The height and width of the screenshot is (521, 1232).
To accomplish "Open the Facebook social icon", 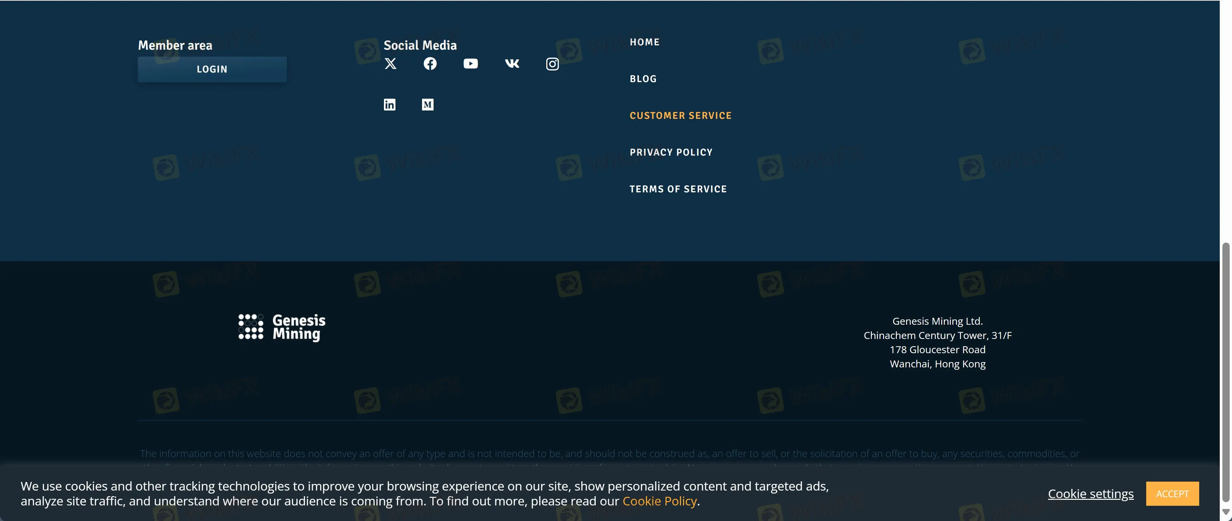I will (430, 64).
